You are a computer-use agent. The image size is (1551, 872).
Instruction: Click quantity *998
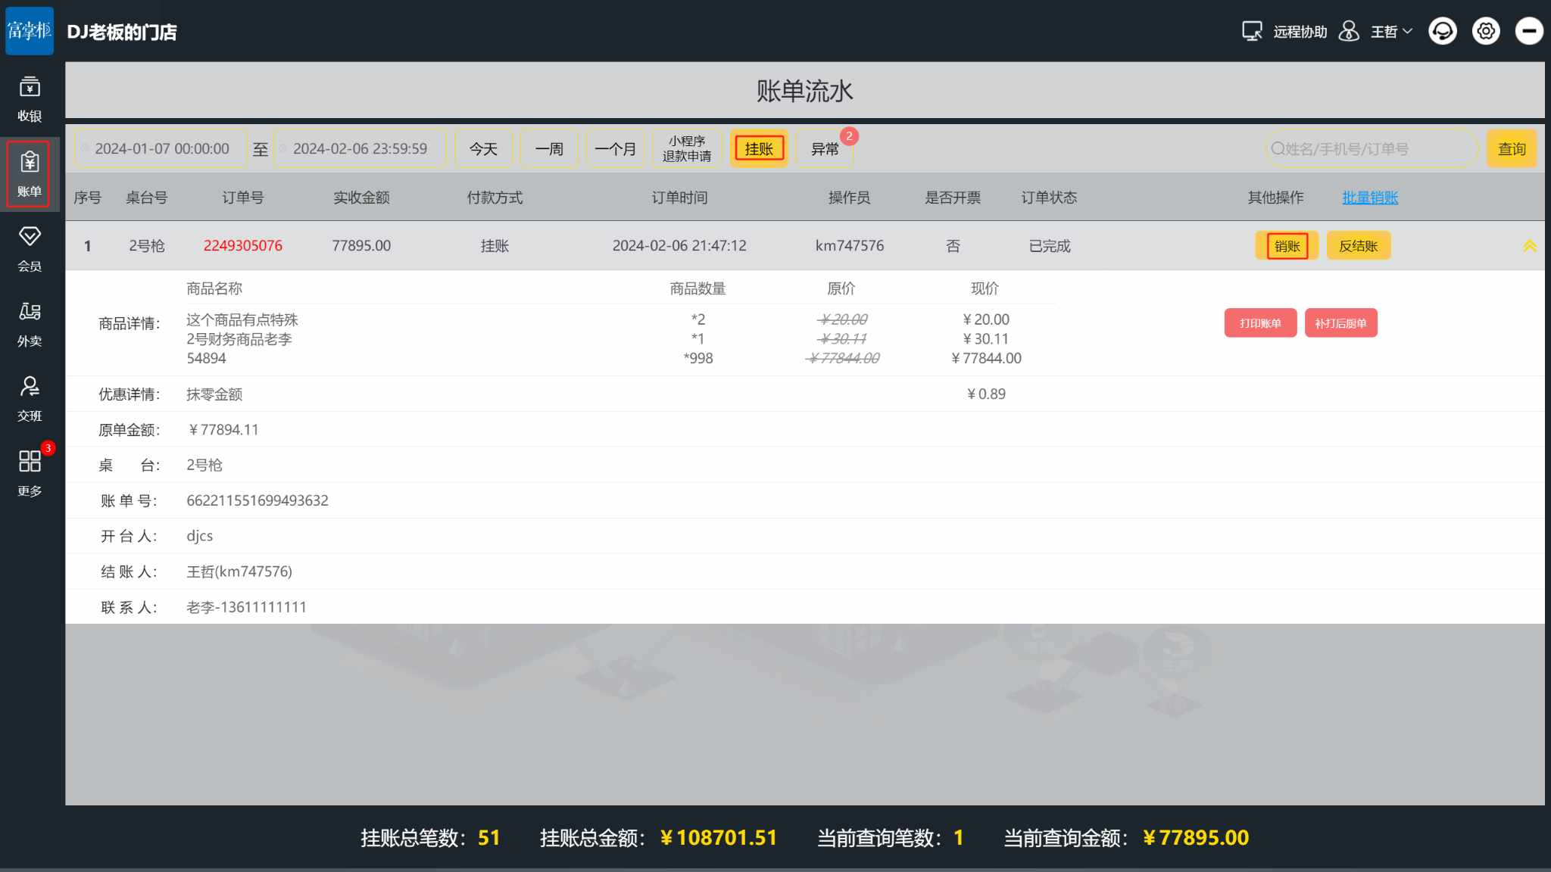click(697, 358)
